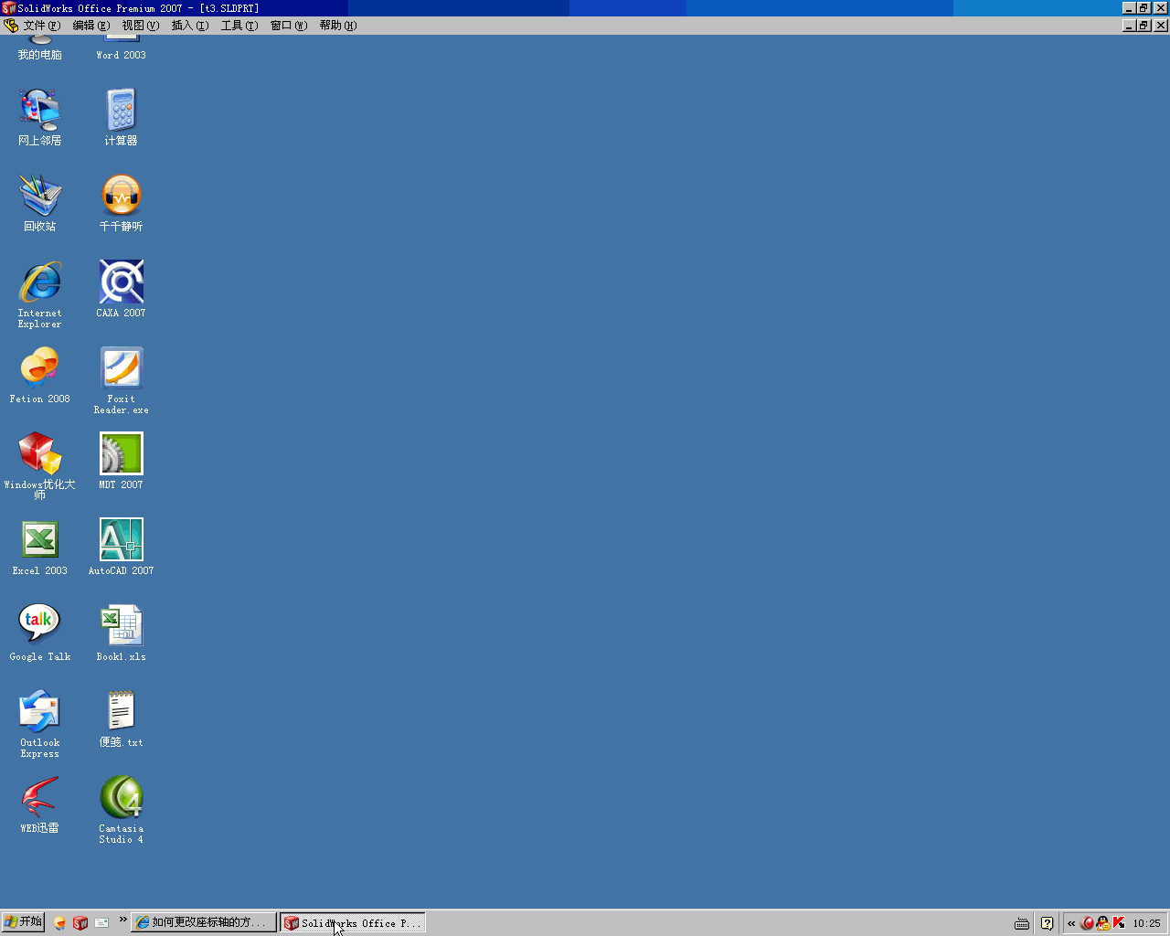
Task: Click the 10:25 system clock
Action: pos(1146,923)
